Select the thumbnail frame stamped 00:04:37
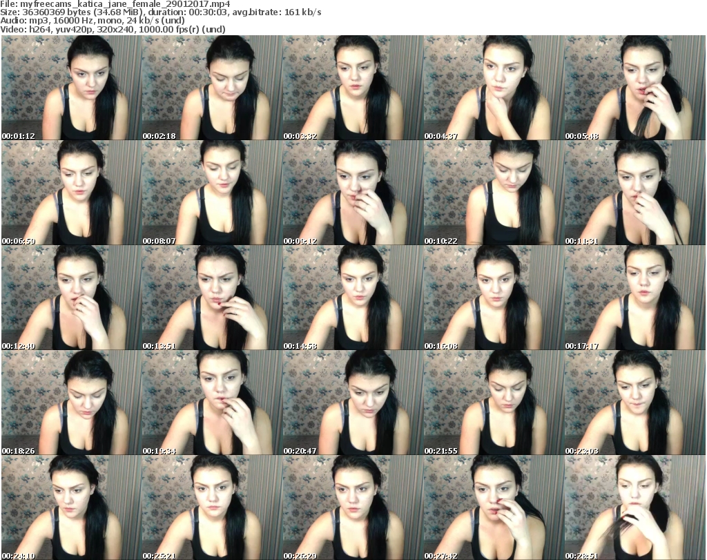 [493, 88]
